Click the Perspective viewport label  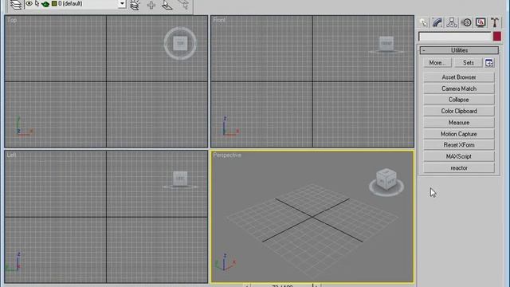(x=227, y=155)
